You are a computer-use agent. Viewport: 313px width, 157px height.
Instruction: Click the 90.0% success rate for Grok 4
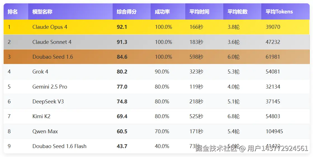click(162, 72)
